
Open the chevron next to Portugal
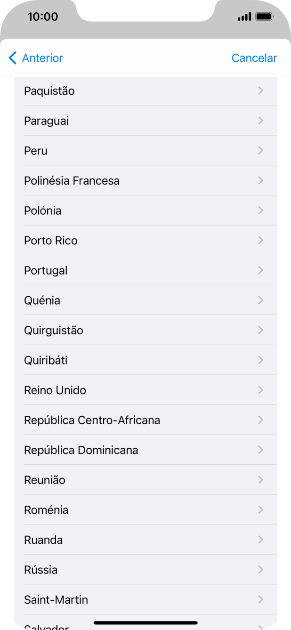[x=260, y=270]
